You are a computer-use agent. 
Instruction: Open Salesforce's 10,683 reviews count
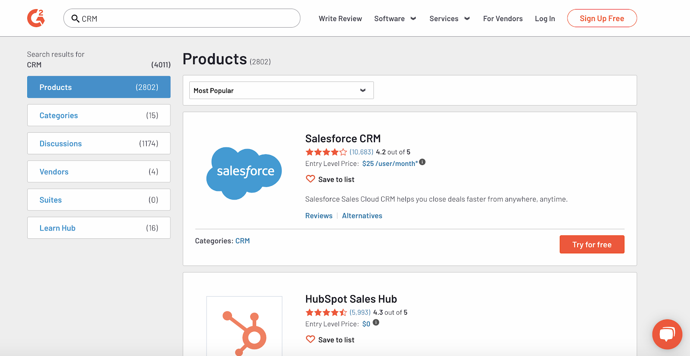(361, 152)
